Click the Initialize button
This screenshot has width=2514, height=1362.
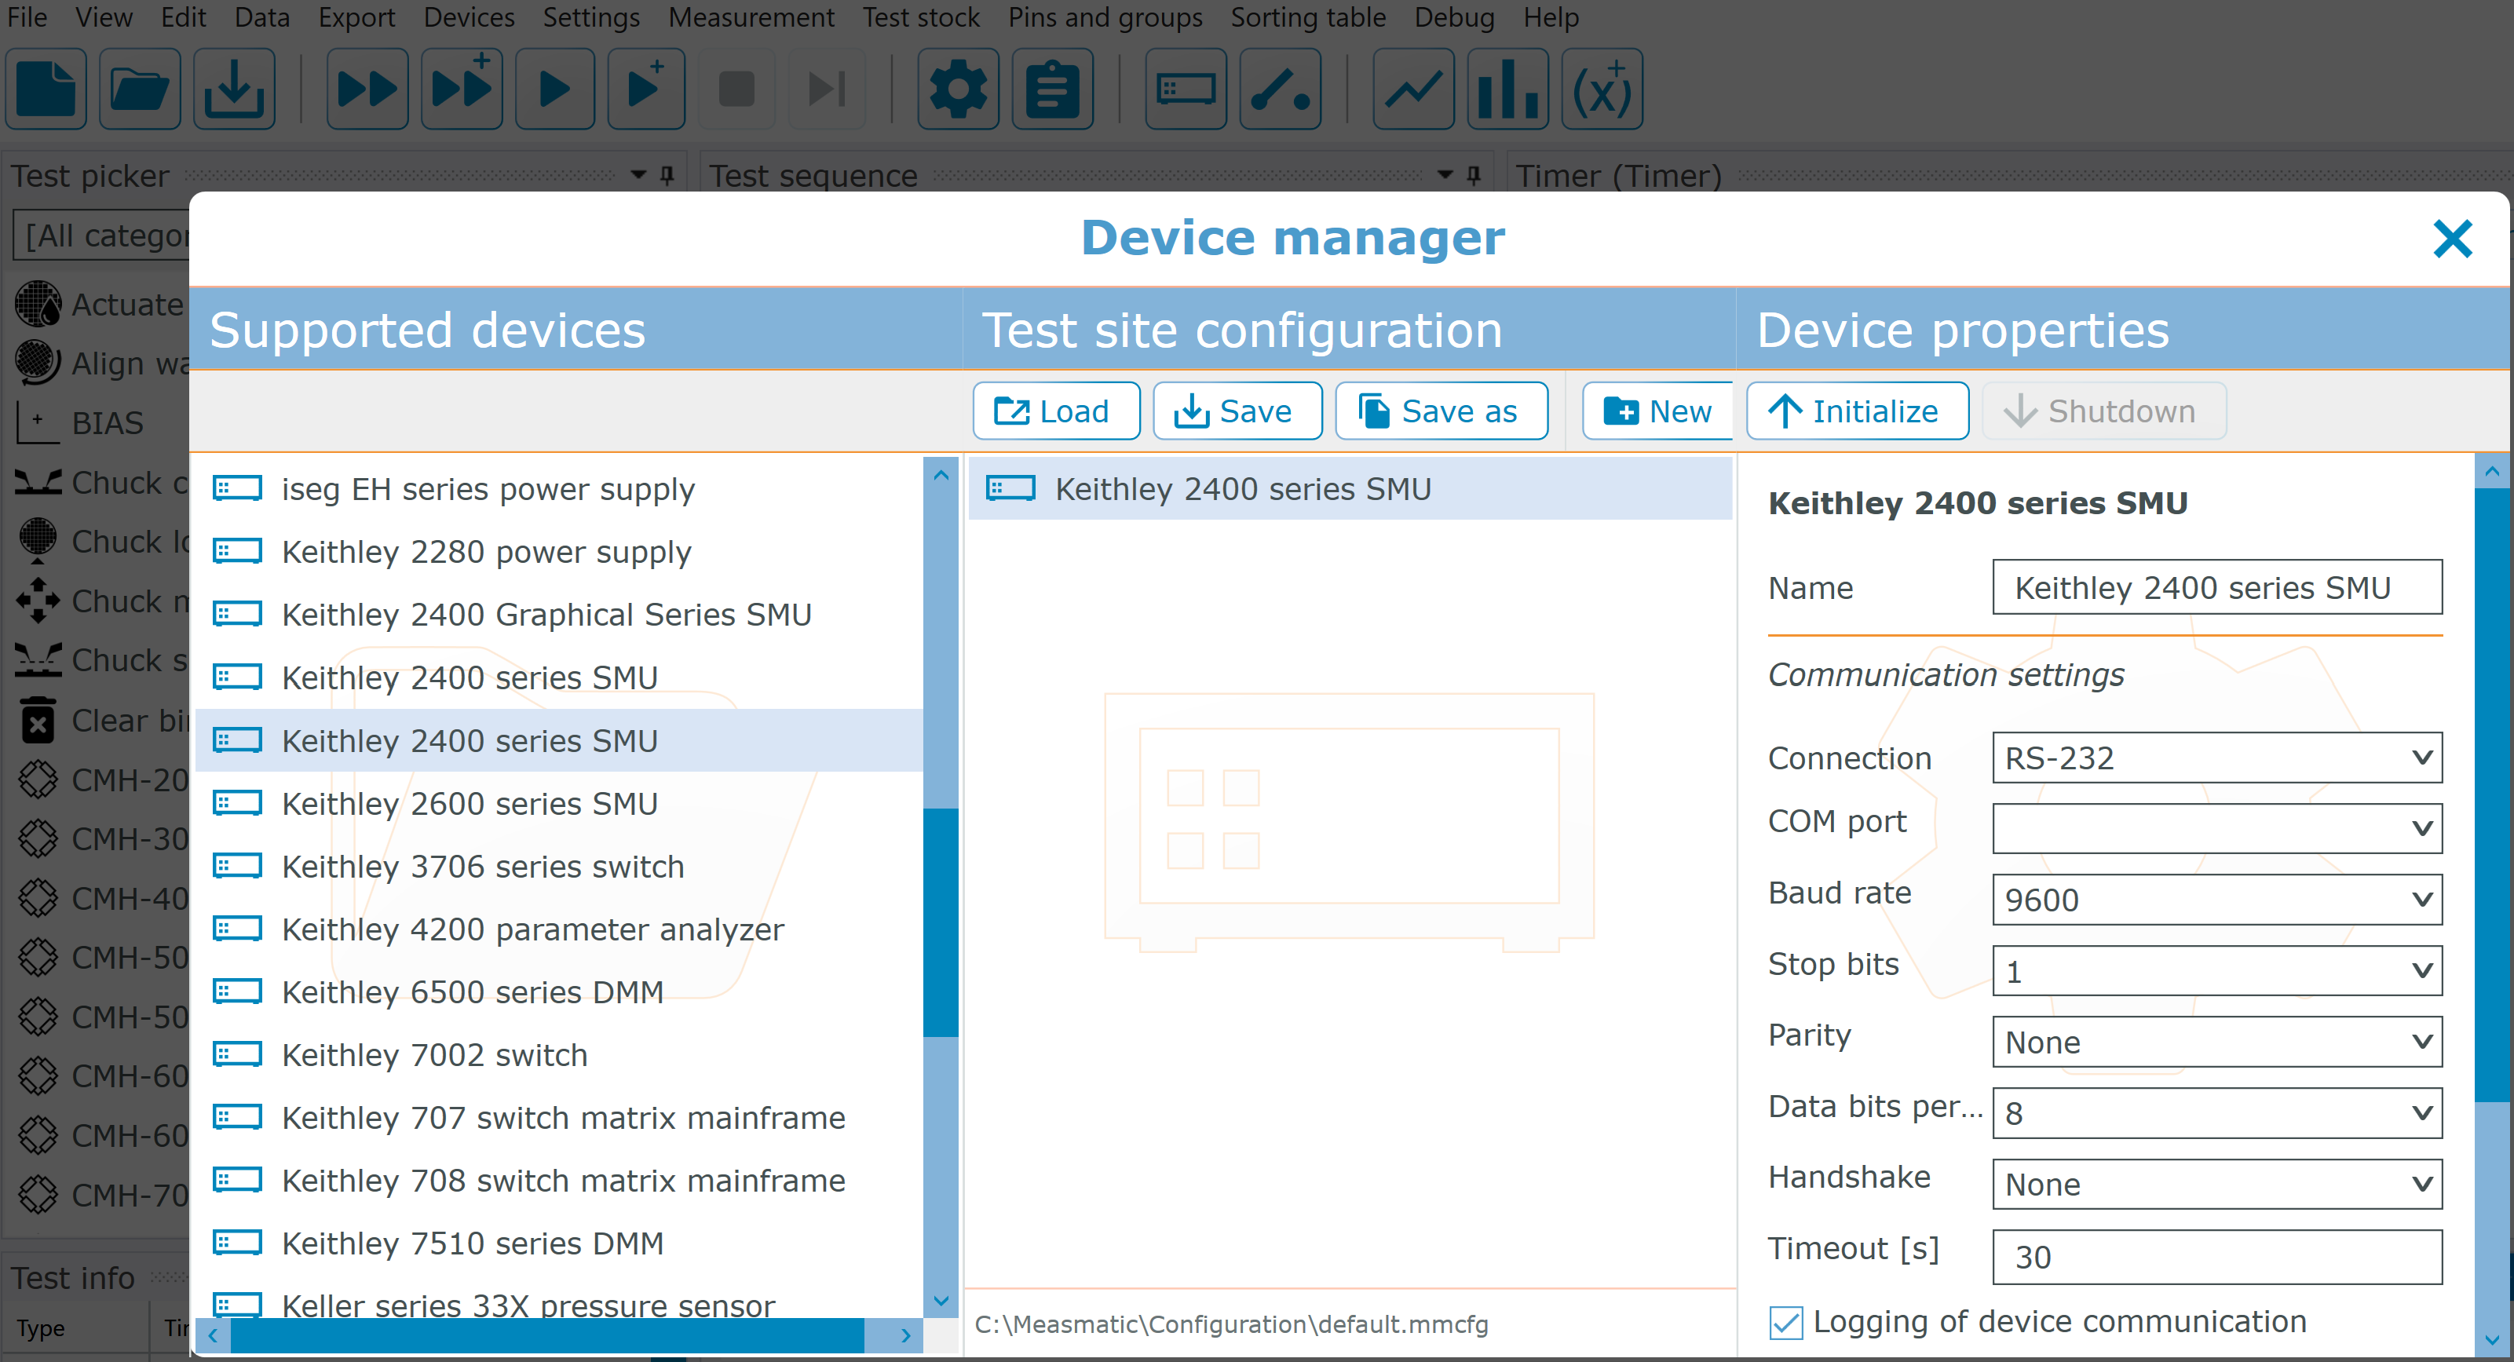coord(1857,411)
